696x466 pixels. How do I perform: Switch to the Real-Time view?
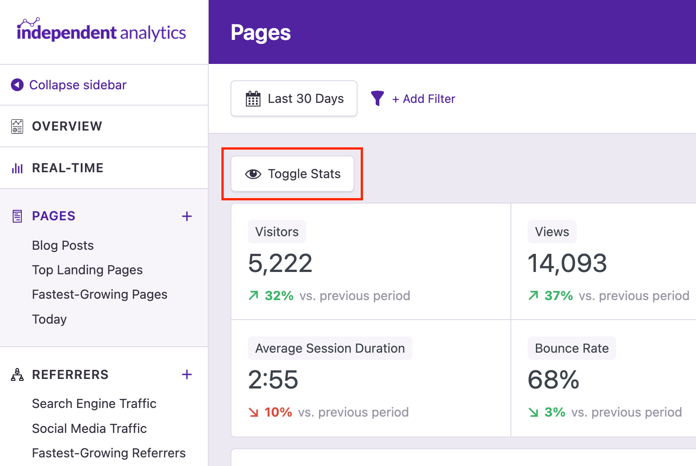coord(67,168)
